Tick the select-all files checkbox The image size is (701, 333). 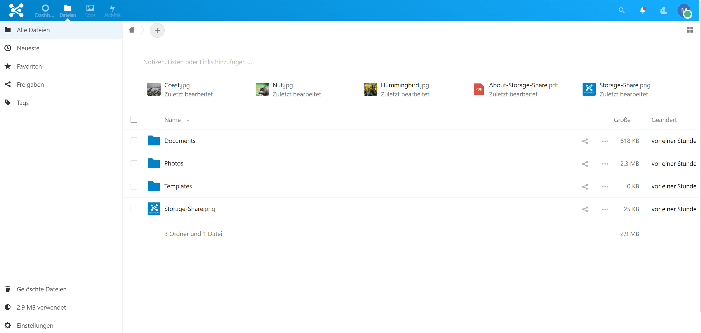click(134, 119)
